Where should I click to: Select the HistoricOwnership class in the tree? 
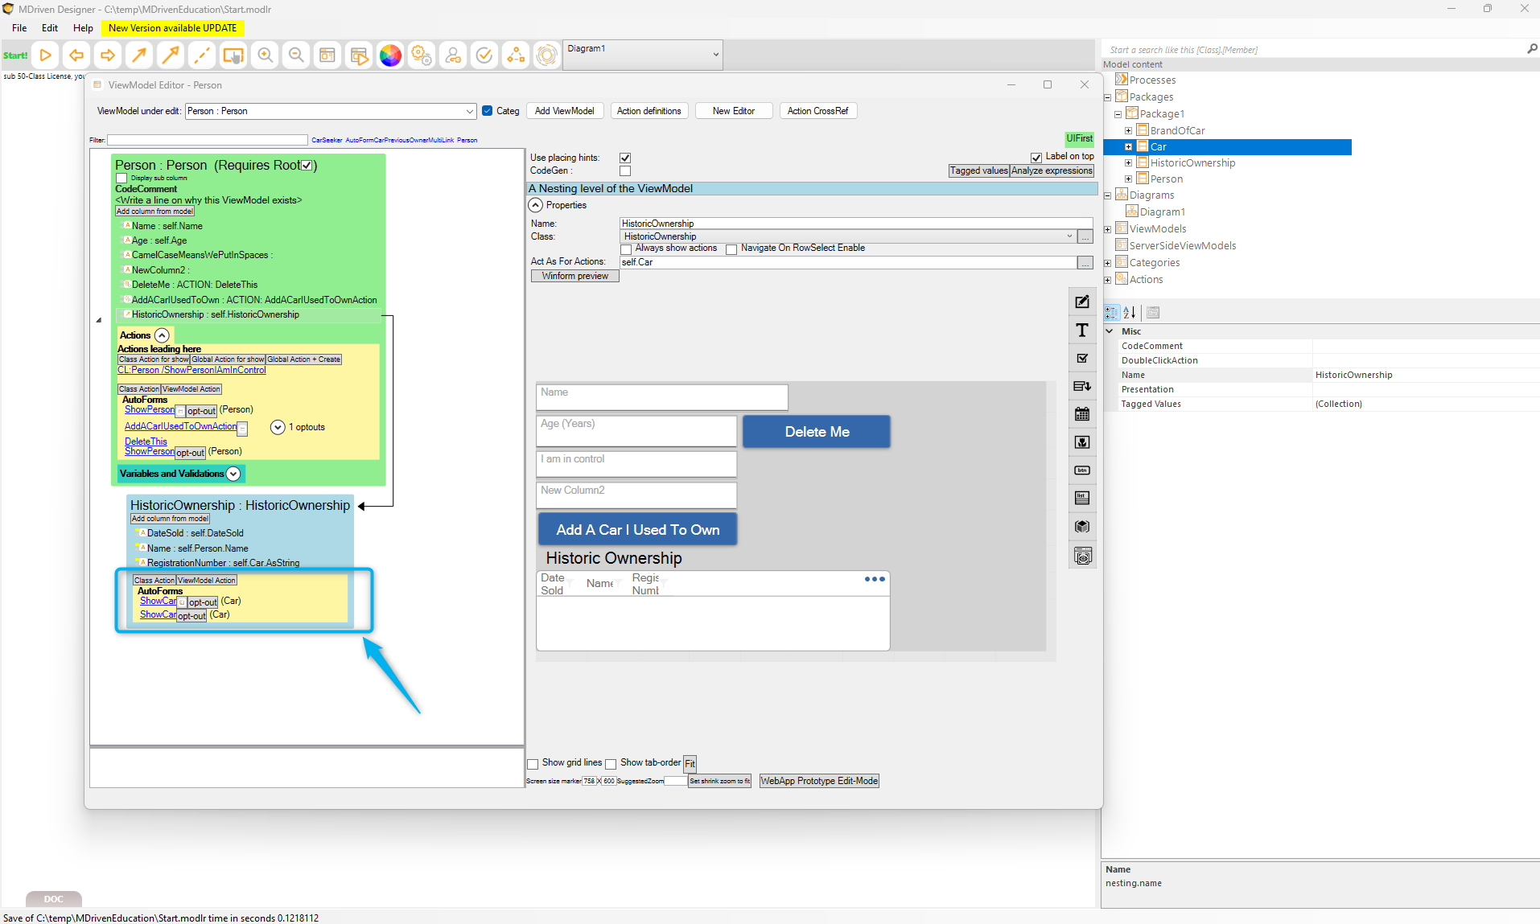[x=1192, y=163]
